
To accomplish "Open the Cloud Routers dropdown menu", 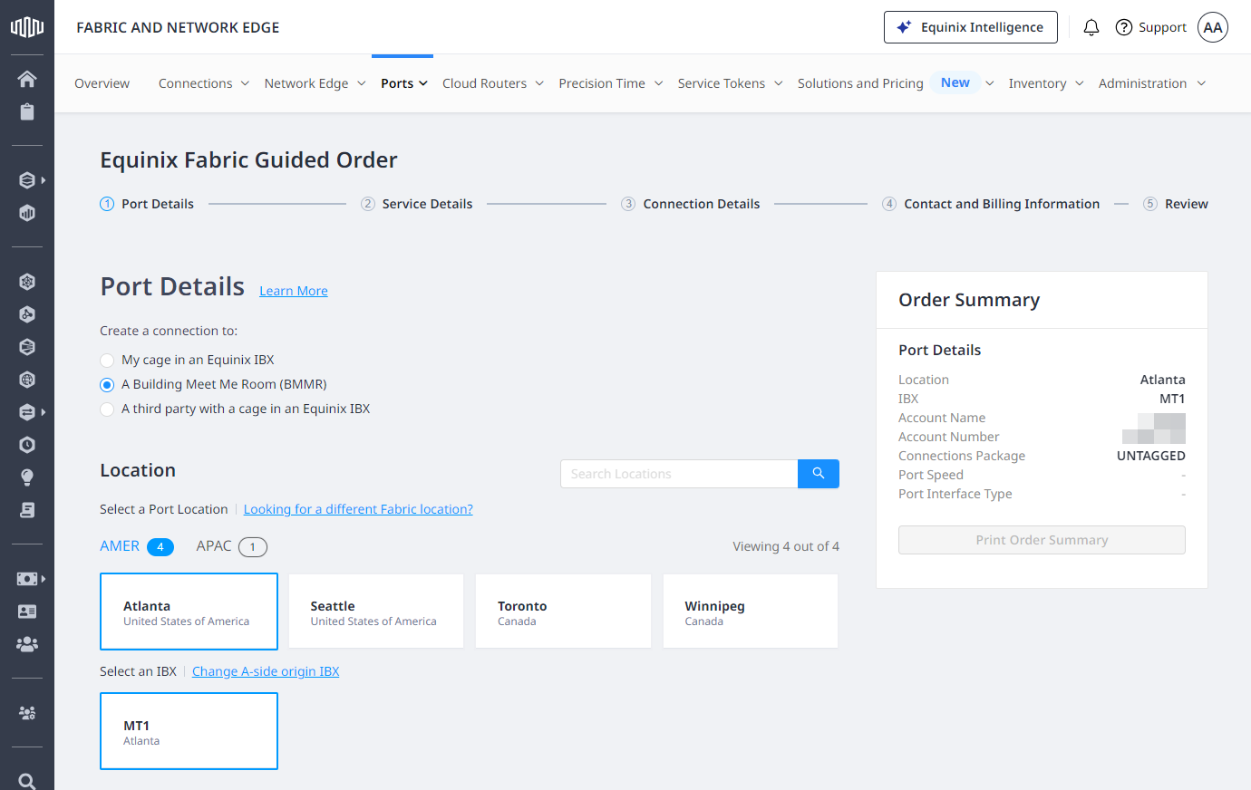I will [x=493, y=83].
